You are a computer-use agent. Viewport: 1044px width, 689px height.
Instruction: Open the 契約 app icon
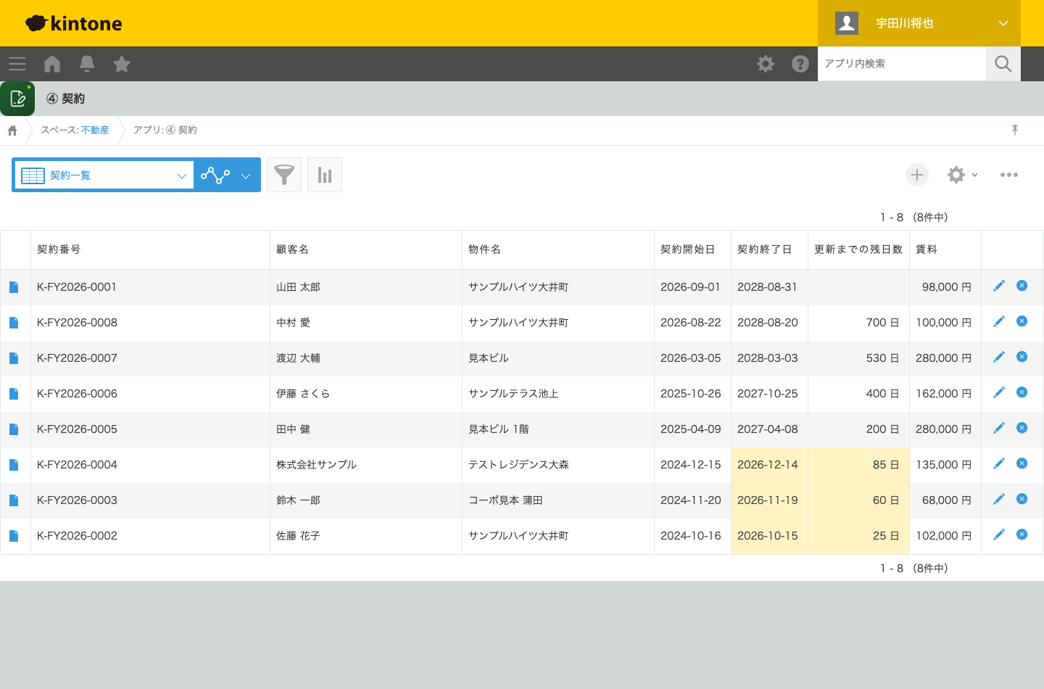pyautogui.click(x=17, y=99)
